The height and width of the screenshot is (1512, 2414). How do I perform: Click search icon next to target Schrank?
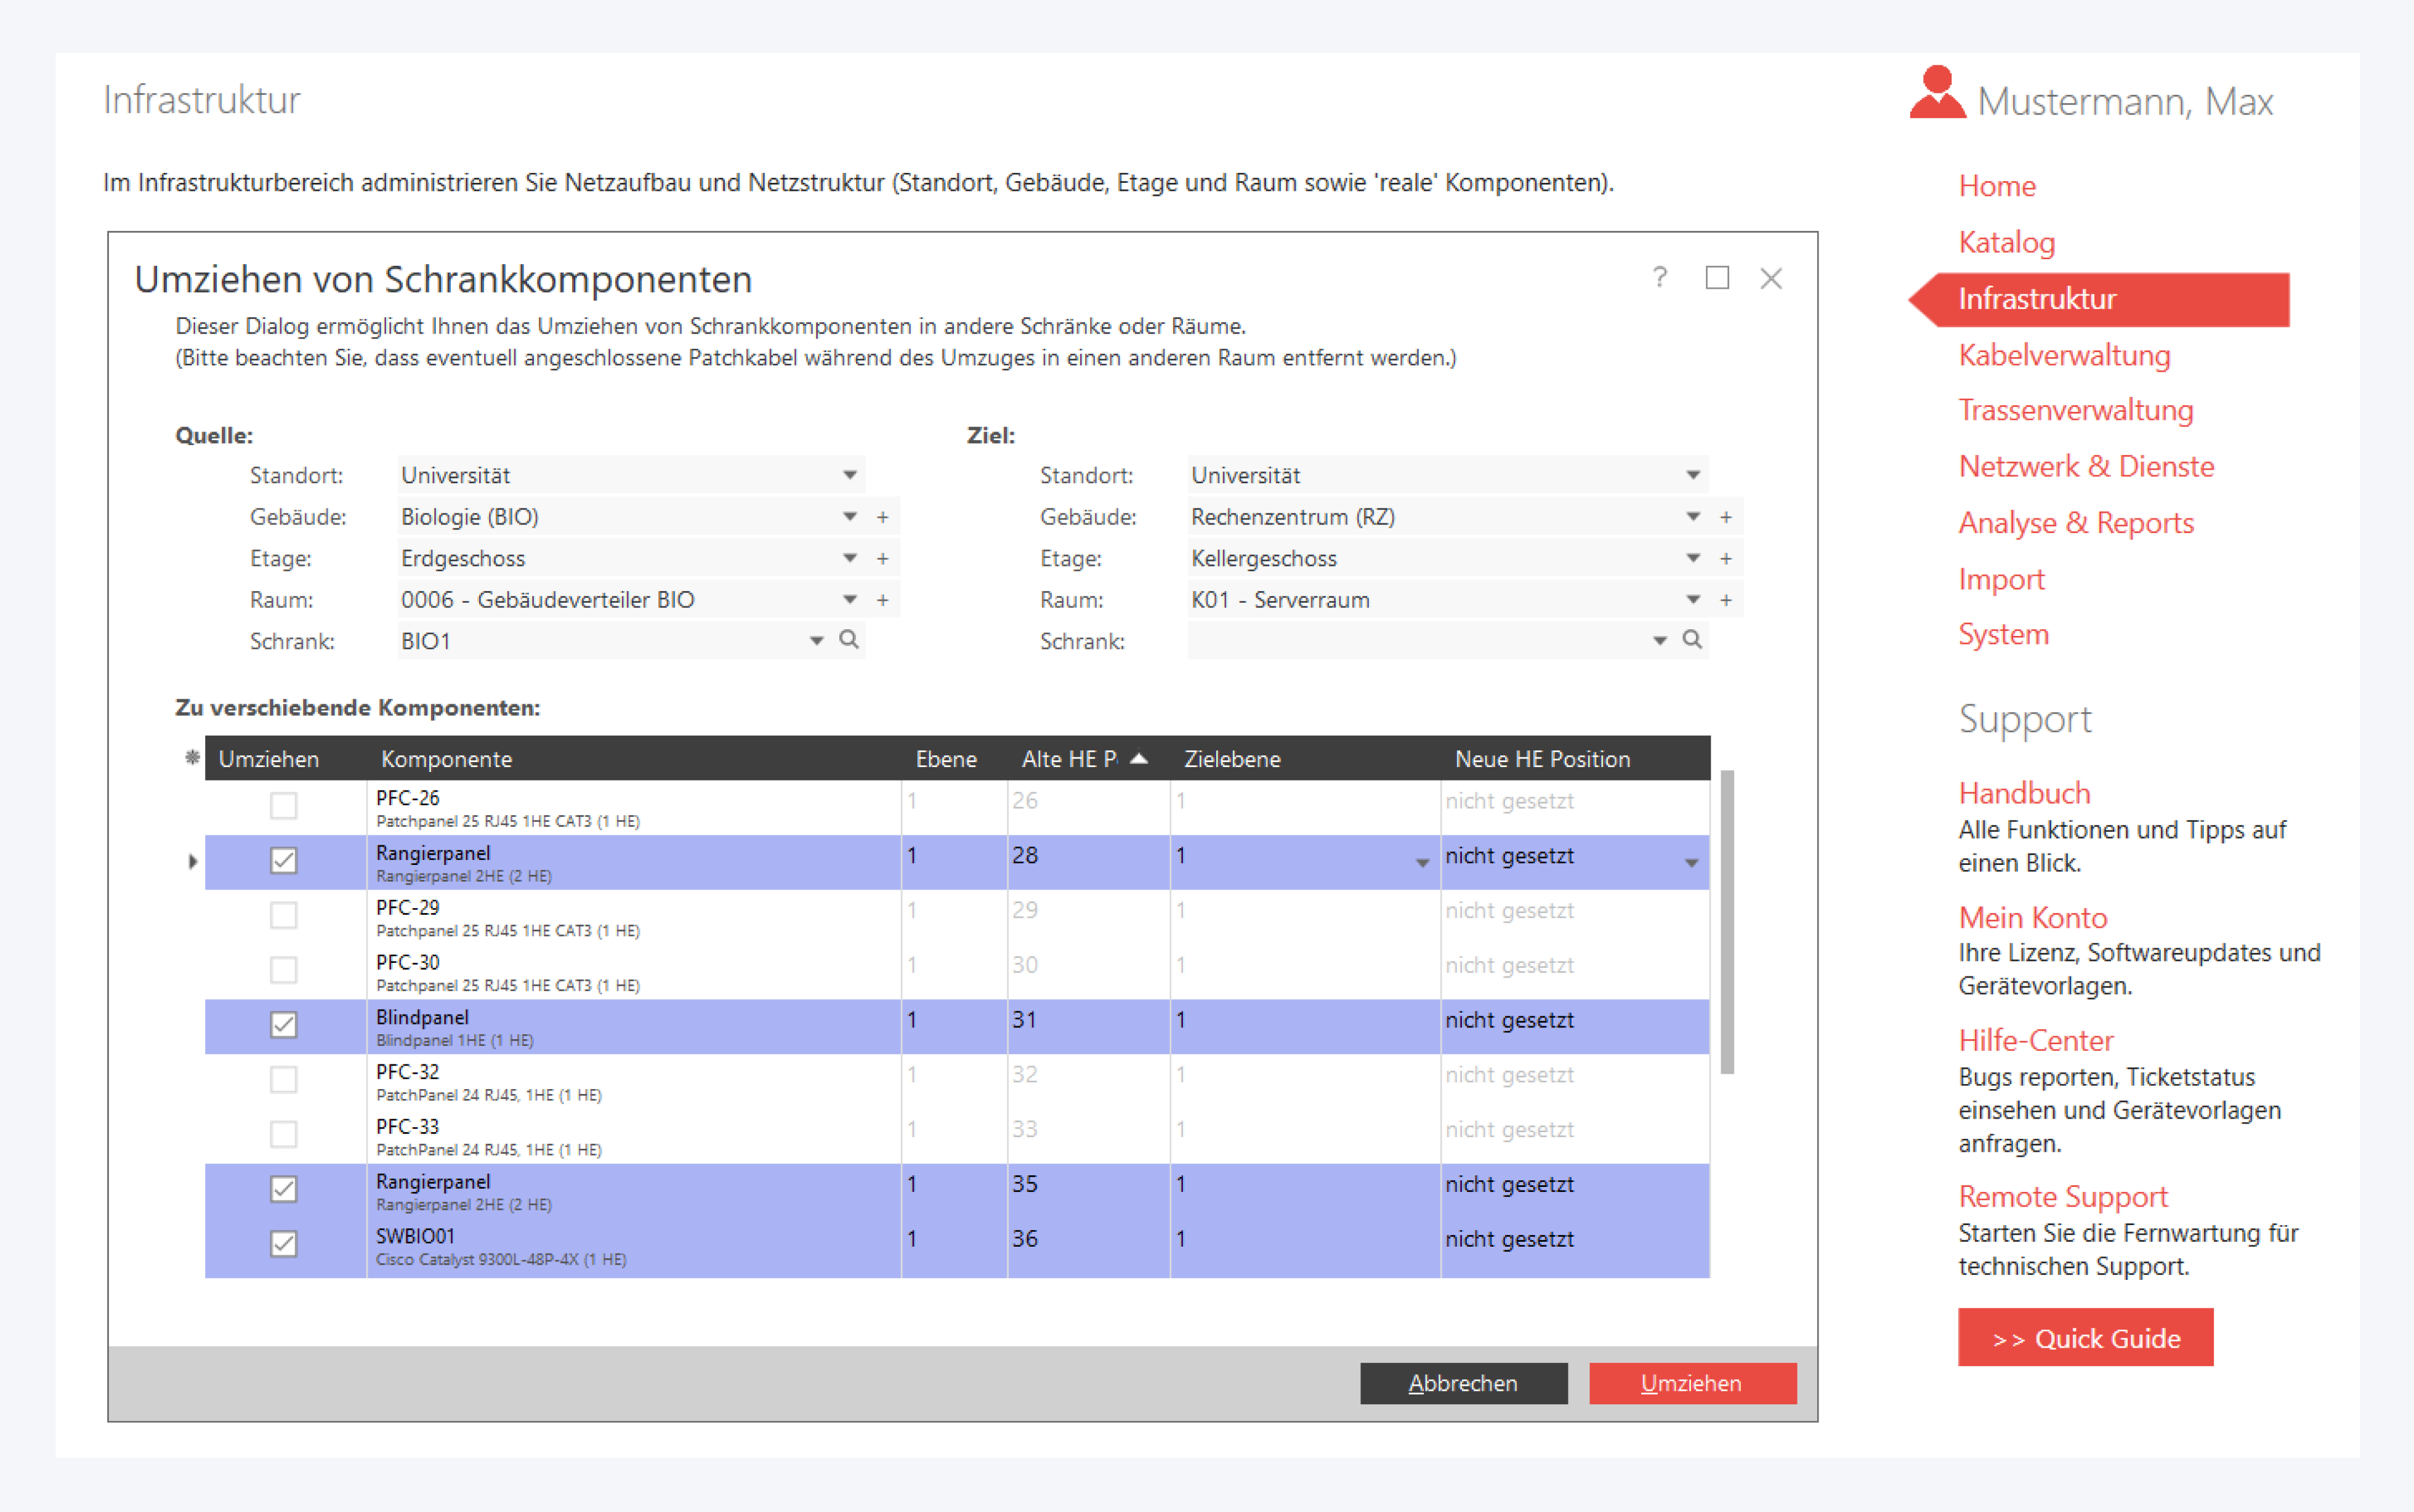[1692, 640]
